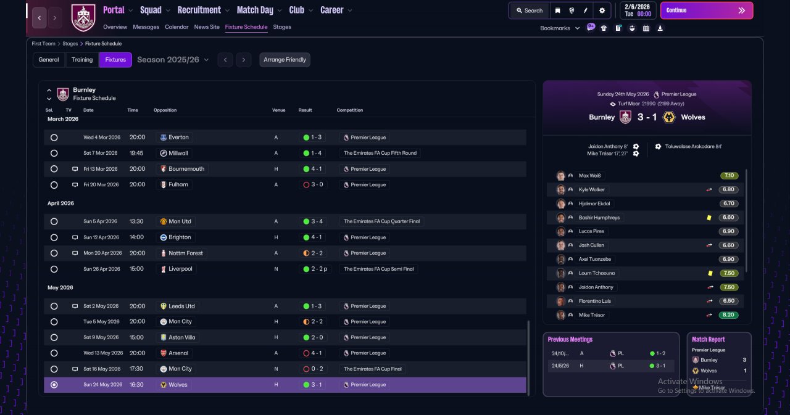Viewport: 790px width, 415px height.
Task: Select the Arsenal fixture radio button
Action: point(54,353)
